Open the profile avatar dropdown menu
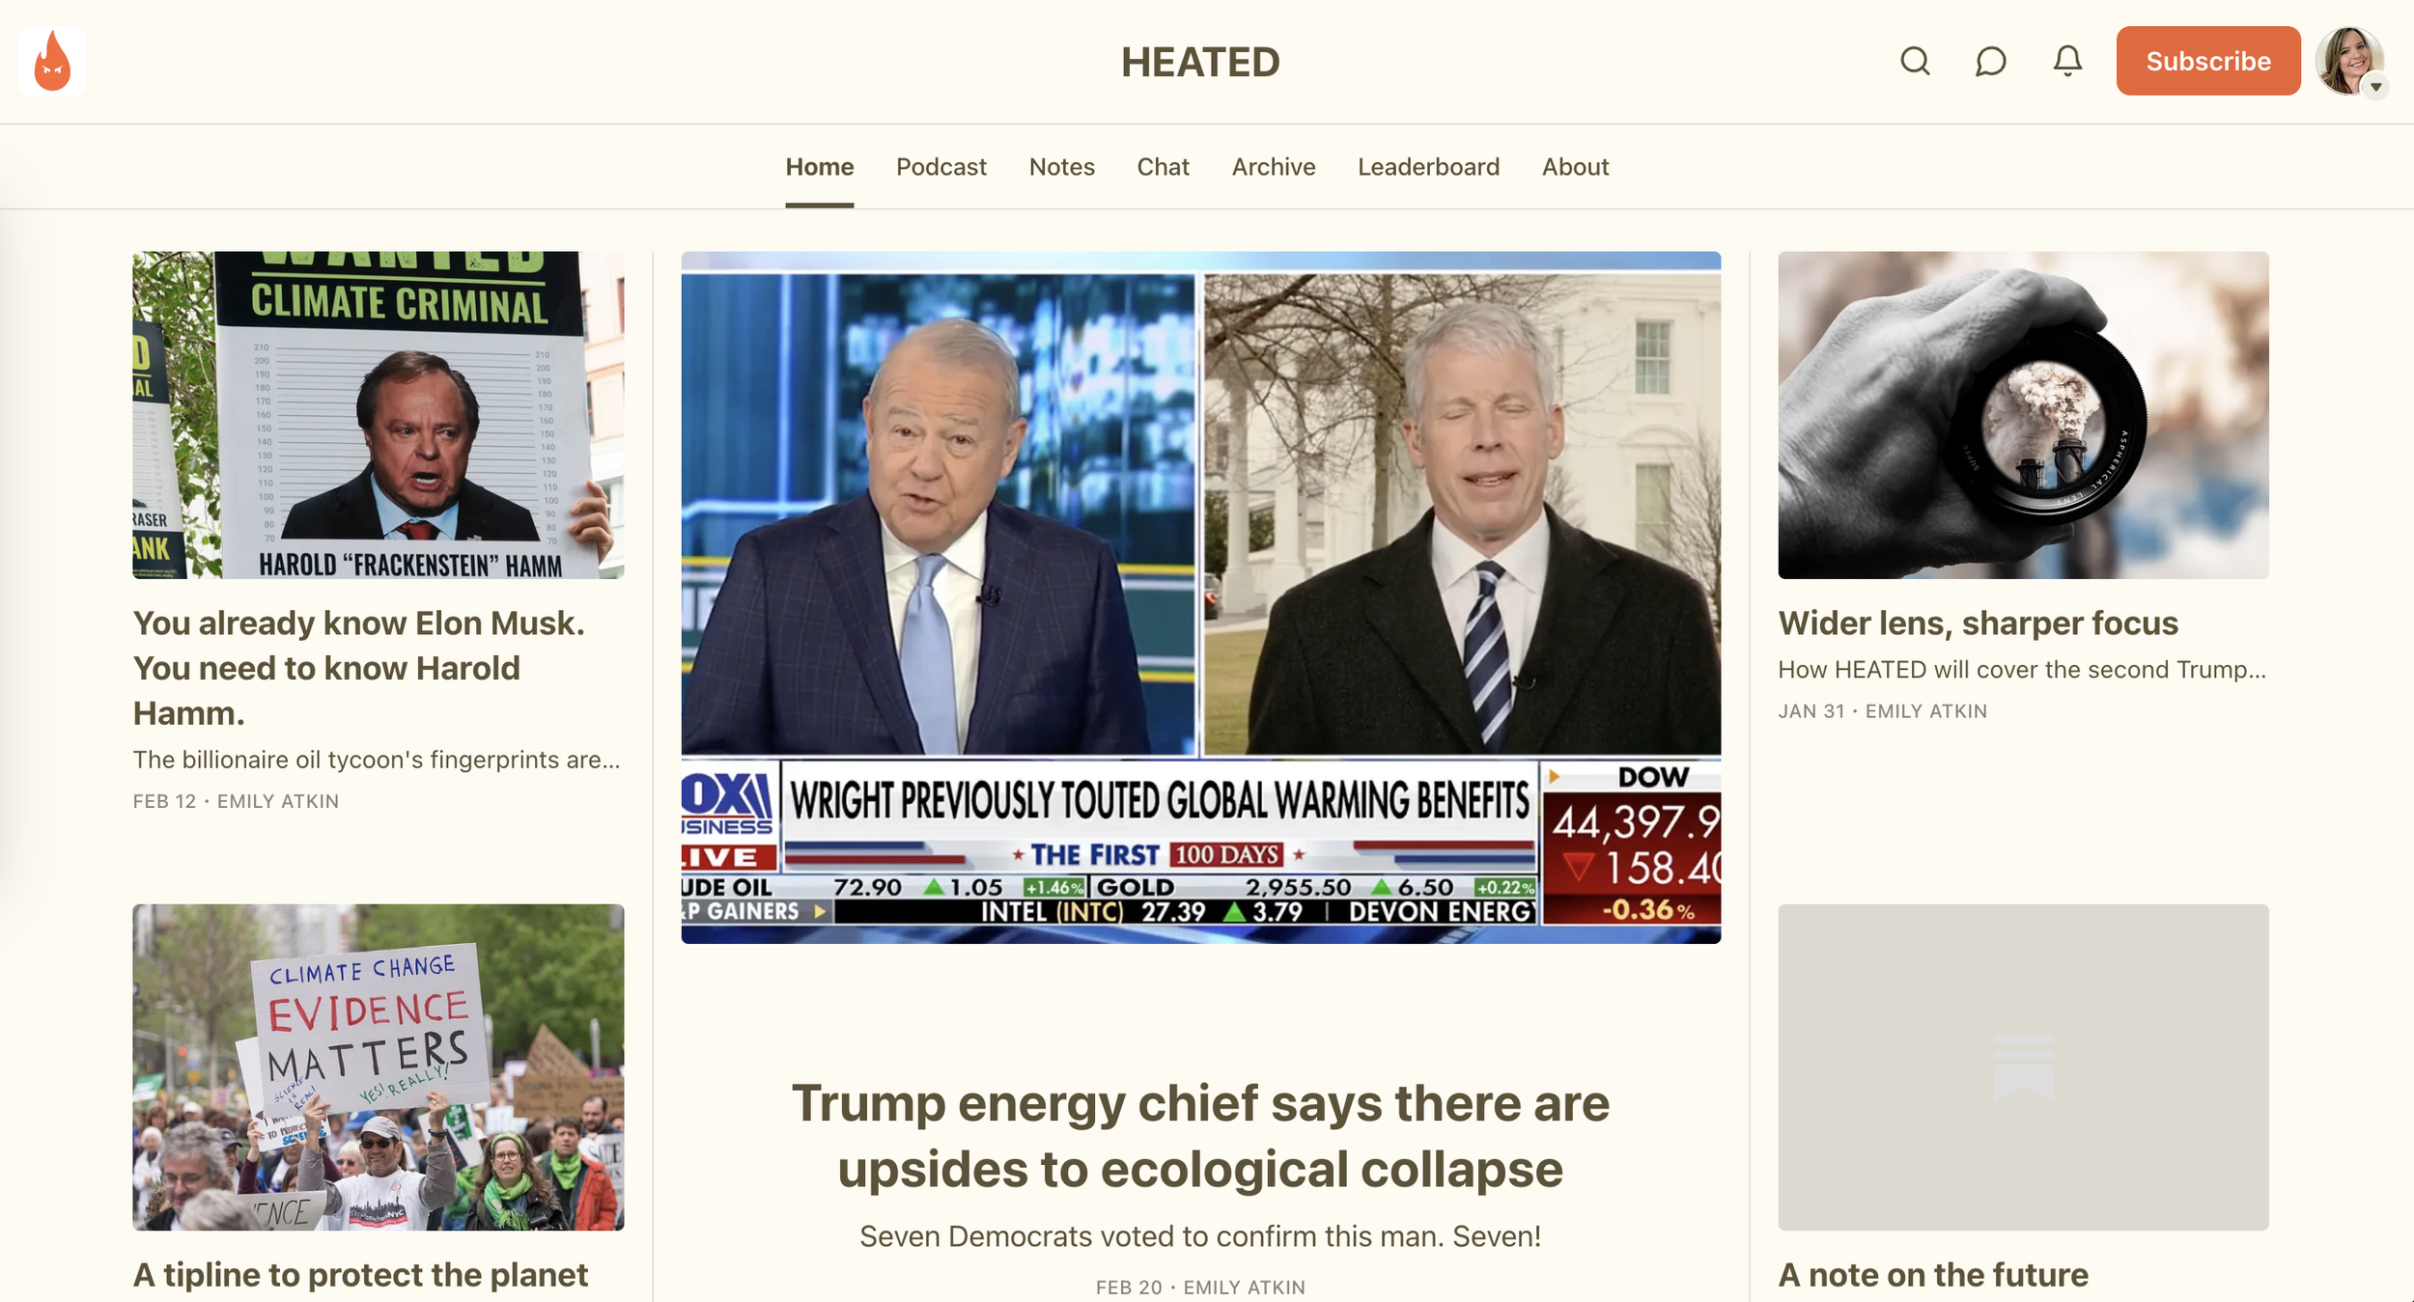This screenshot has height=1302, width=2414. click(x=2350, y=62)
